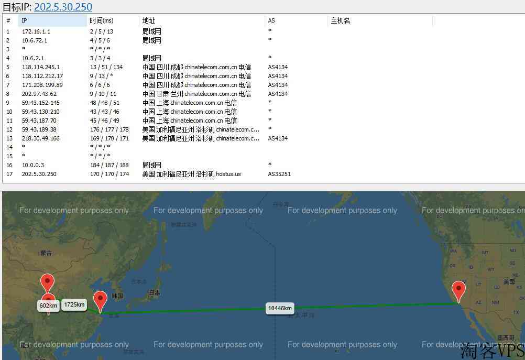
Task: Click the red map marker in California
Action: pyautogui.click(x=458, y=290)
